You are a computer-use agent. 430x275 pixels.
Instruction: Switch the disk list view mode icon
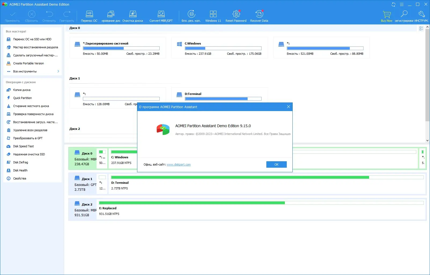(421, 28)
